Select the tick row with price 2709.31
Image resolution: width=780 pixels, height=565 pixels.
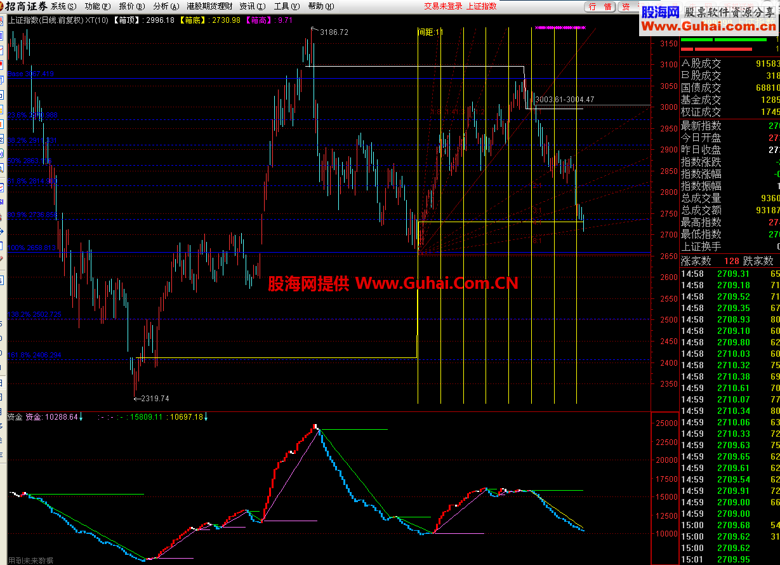click(730, 274)
